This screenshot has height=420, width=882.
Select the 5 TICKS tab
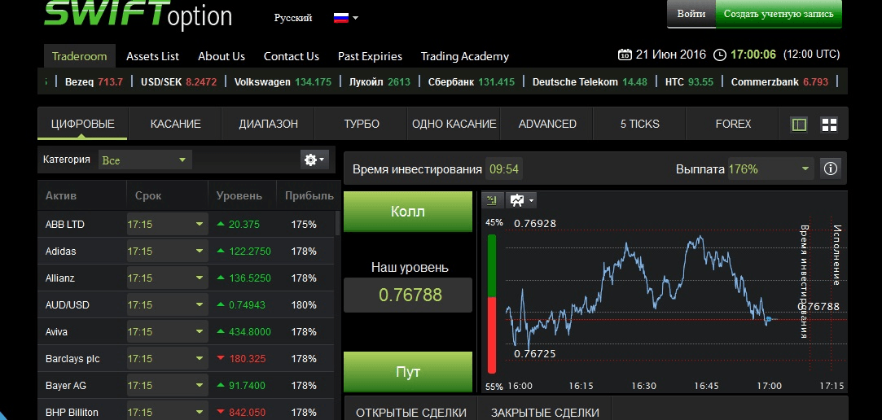pos(639,124)
